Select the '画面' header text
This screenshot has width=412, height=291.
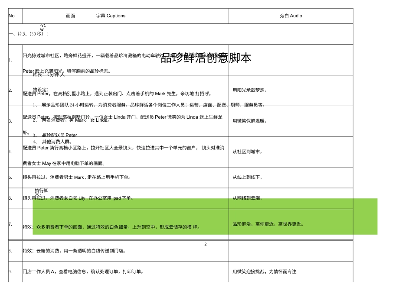click(70, 16)
